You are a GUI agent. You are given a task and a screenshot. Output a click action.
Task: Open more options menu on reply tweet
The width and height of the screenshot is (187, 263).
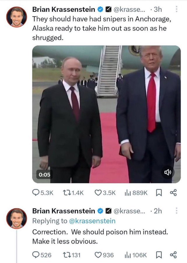pyautogui.click(x=176, y=211)
